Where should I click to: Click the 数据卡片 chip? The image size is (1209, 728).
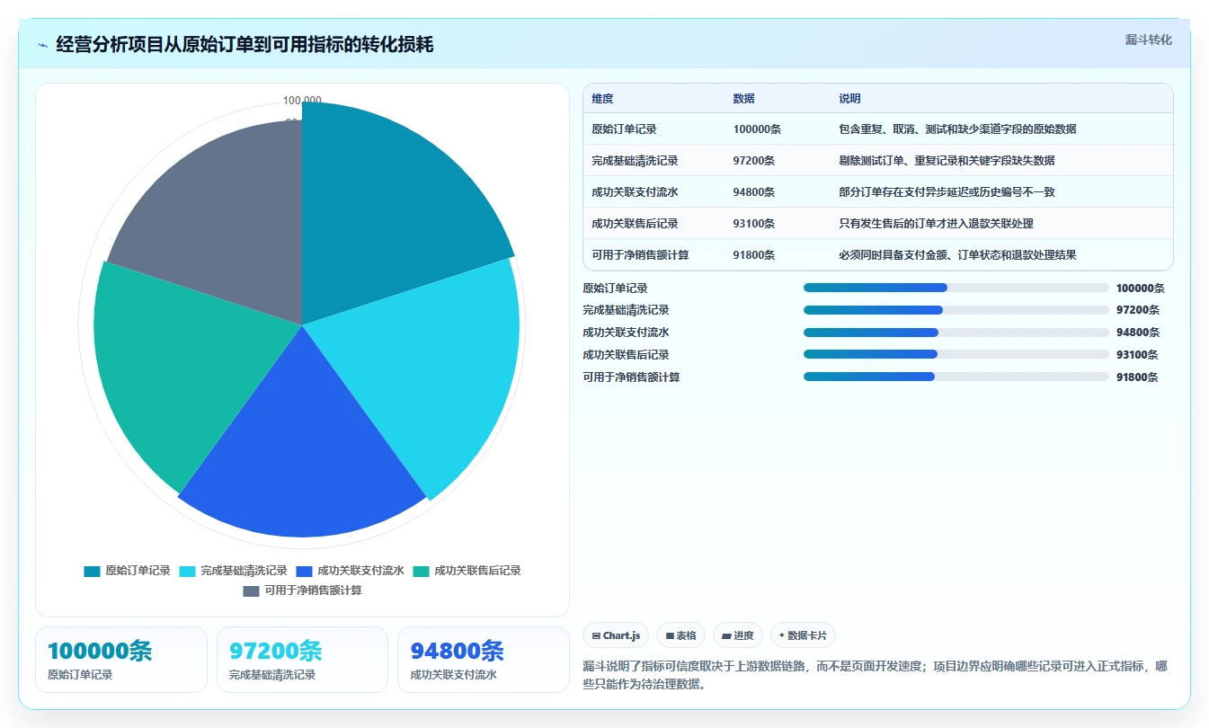pyautogui.click(x=803, y=635)
